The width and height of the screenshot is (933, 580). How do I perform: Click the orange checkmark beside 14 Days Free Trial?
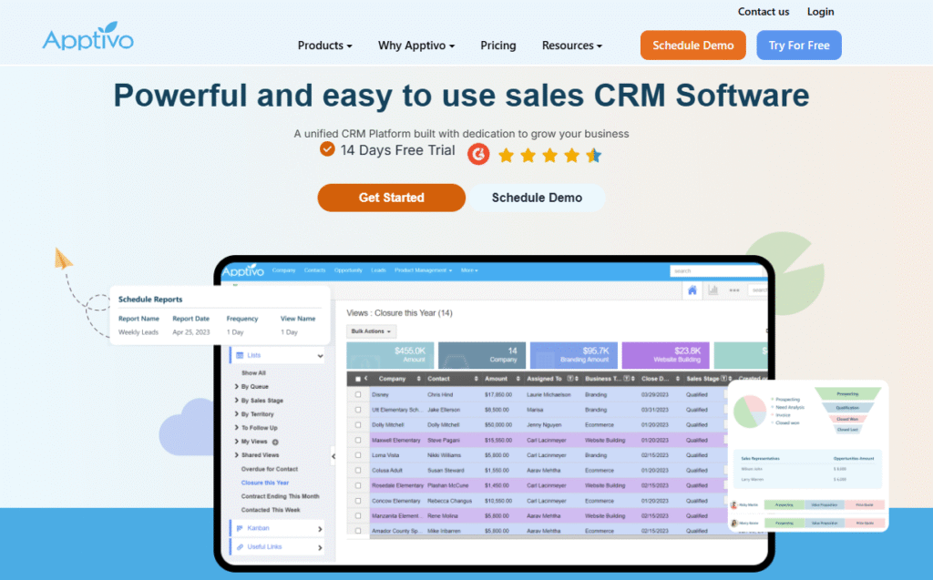327,149
